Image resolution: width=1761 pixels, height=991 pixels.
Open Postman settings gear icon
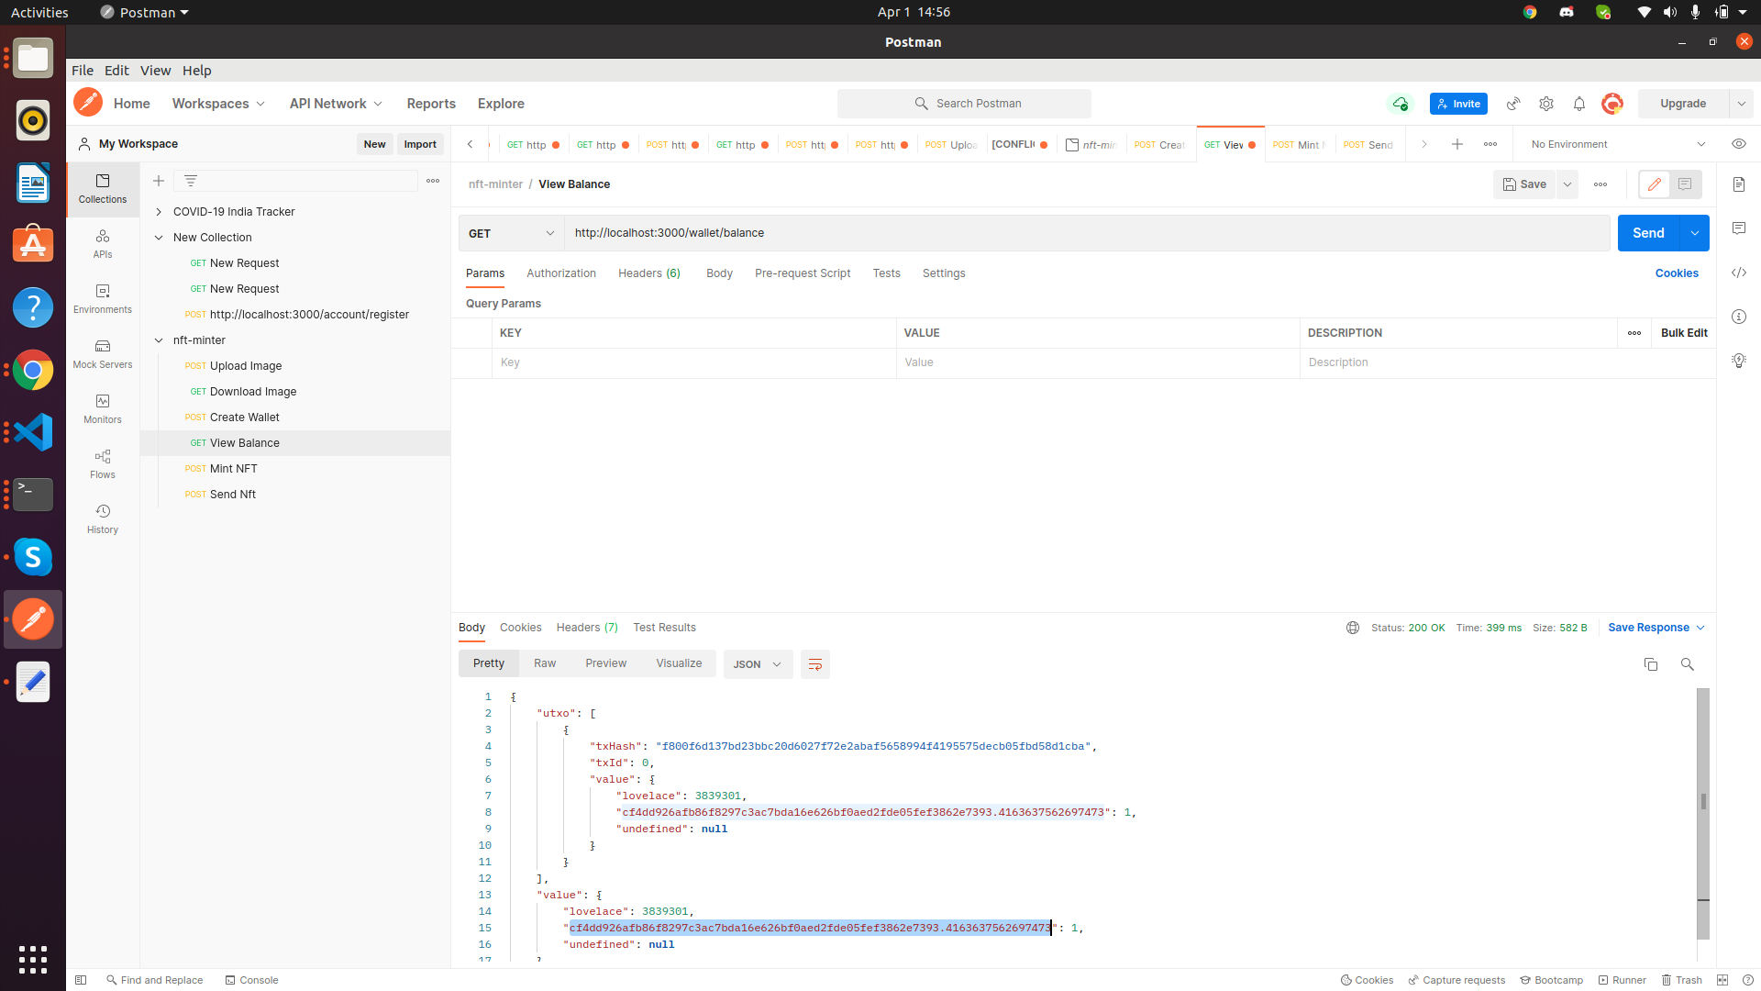pos(1546,104)
